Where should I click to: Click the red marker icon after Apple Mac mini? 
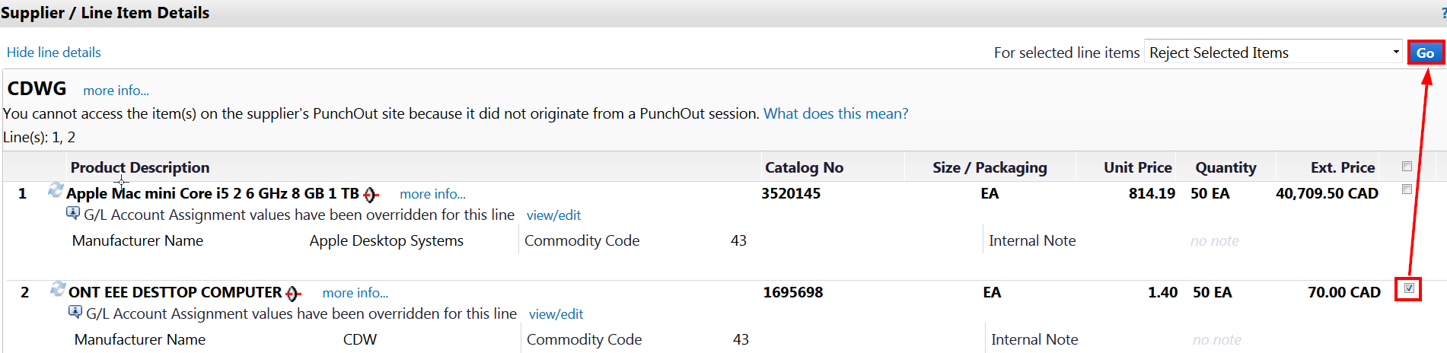coord(371,195)
